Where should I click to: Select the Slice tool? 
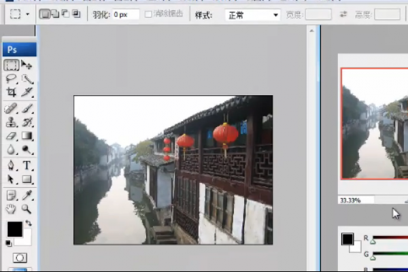point(27,92)
